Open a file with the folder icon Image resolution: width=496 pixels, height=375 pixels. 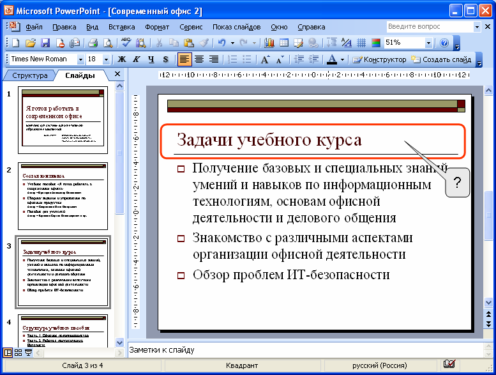point(31,43)
